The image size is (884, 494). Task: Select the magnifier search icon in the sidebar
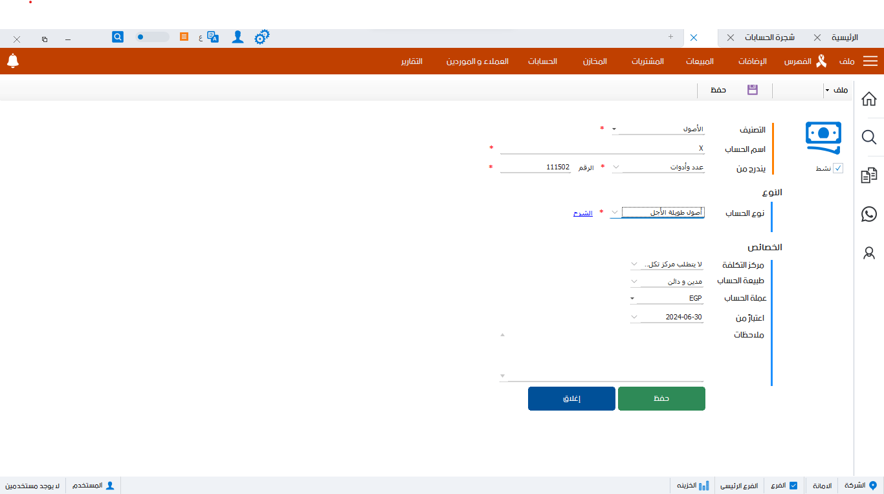(x=870, y=137)
